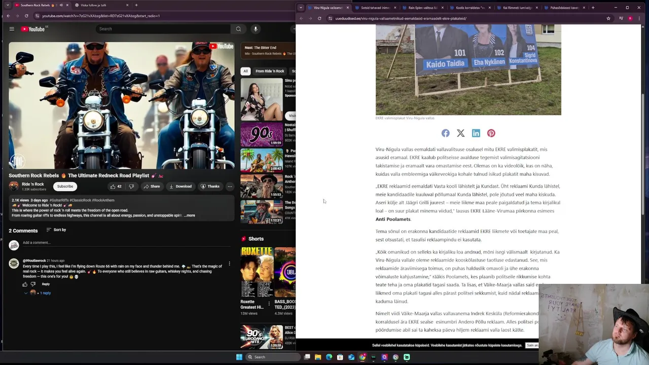Reload the uueduudised.ee page

pyautogui.click(x=319, y=18)
